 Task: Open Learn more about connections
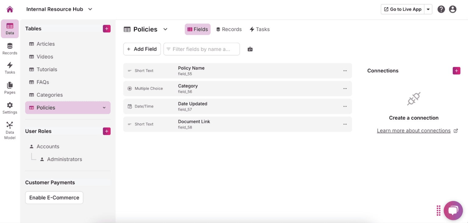click(x=414, y=130)
